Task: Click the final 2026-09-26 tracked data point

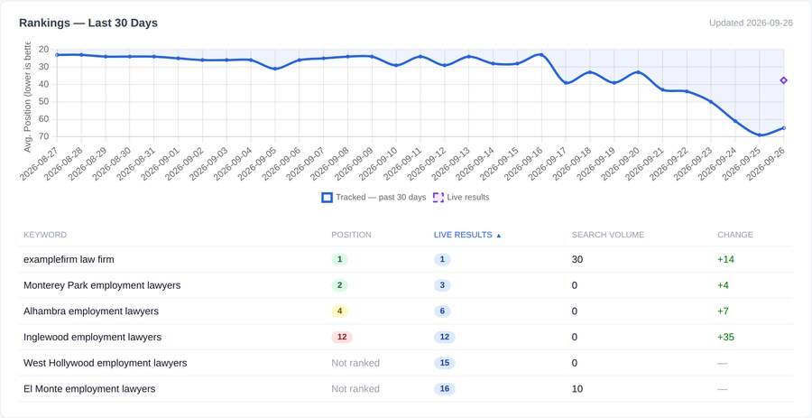Action: pos(783,128)
